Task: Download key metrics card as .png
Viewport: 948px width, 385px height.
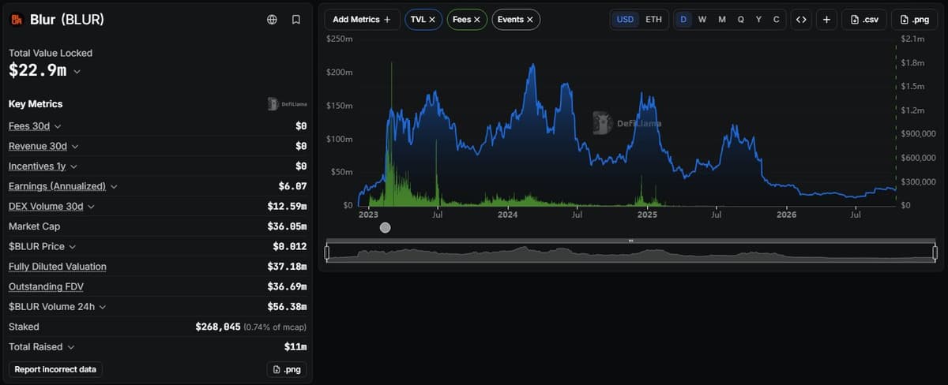Action: pos(287,369)
